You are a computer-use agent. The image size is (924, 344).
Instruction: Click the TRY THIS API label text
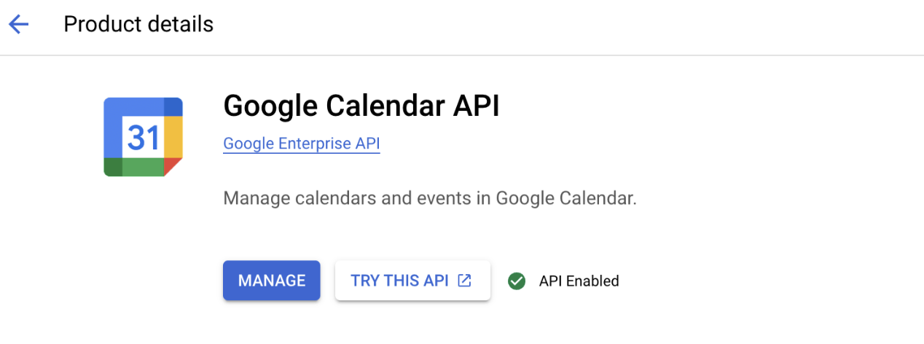399,281
